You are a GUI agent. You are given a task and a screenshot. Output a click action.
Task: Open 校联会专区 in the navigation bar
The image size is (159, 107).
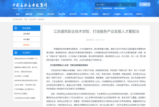[x=128, y=14]
